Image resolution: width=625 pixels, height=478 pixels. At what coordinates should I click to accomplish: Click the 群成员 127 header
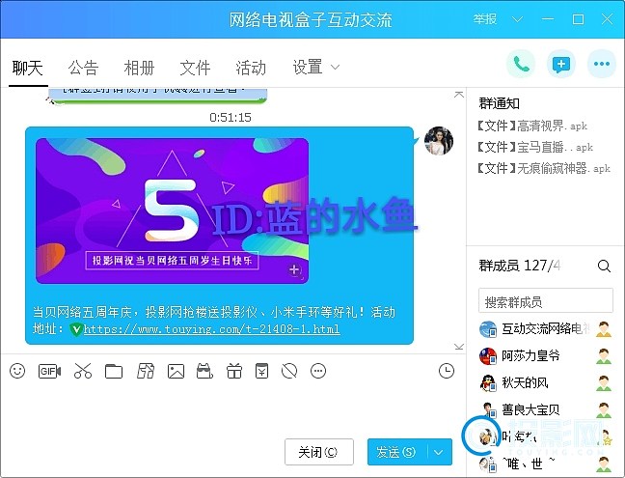pyautogui.click(x=519, y=266)
